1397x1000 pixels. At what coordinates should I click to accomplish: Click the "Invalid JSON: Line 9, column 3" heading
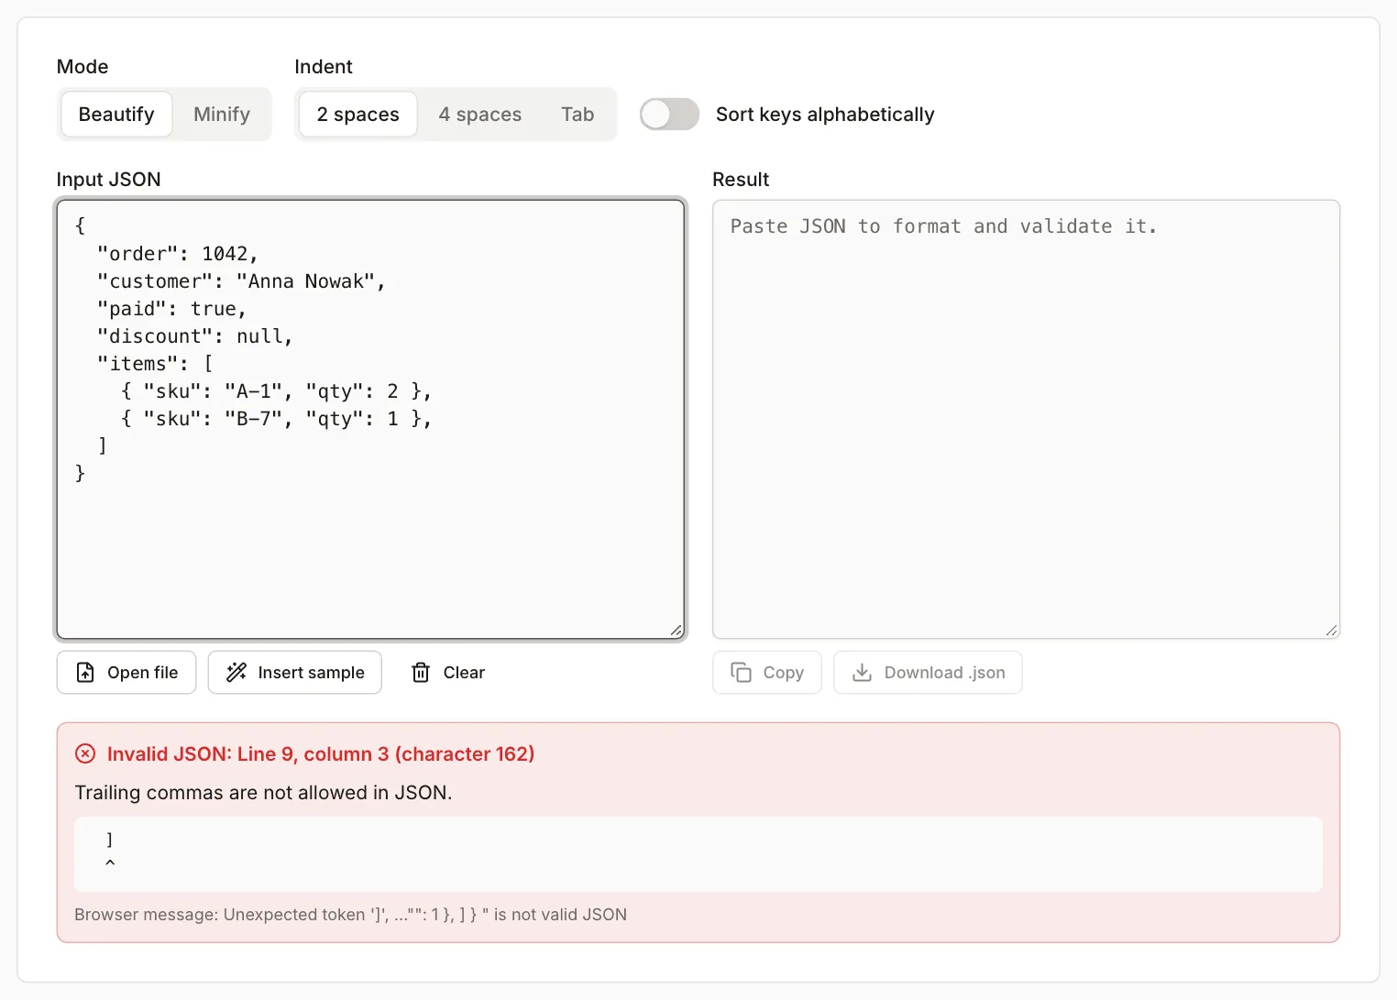[x=321, y=753]
